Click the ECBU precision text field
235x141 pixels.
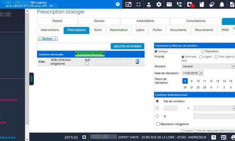(x=113, y=61)
